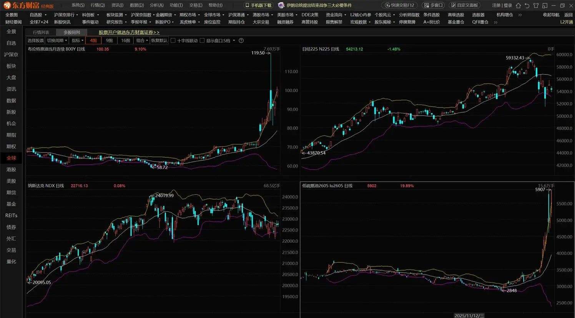Open the 行情(Q) menu
575x318 pixels.
pyautogui.click(x=98, y=5)
